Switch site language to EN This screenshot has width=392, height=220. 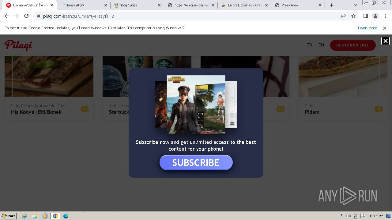click(x=321, y=45)
